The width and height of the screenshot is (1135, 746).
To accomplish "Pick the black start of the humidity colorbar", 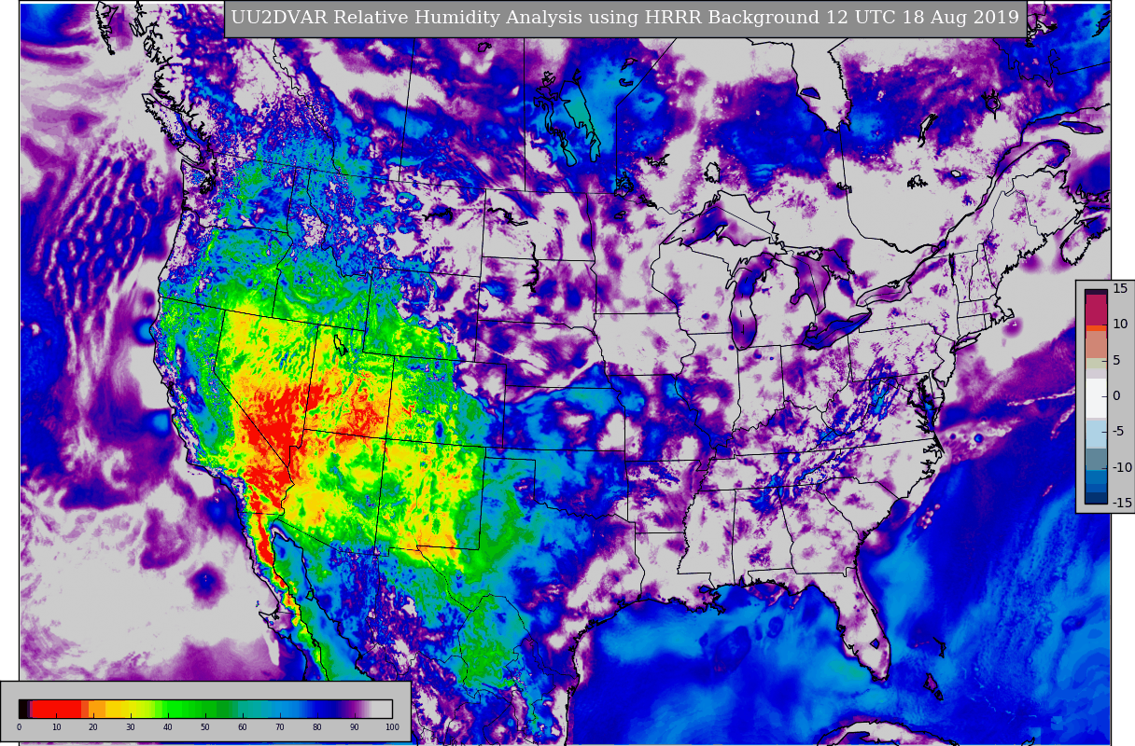I will (23, 709).
